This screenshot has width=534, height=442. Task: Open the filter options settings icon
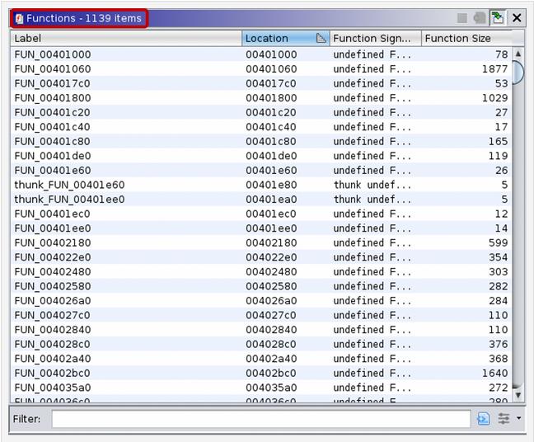[503, 419]
